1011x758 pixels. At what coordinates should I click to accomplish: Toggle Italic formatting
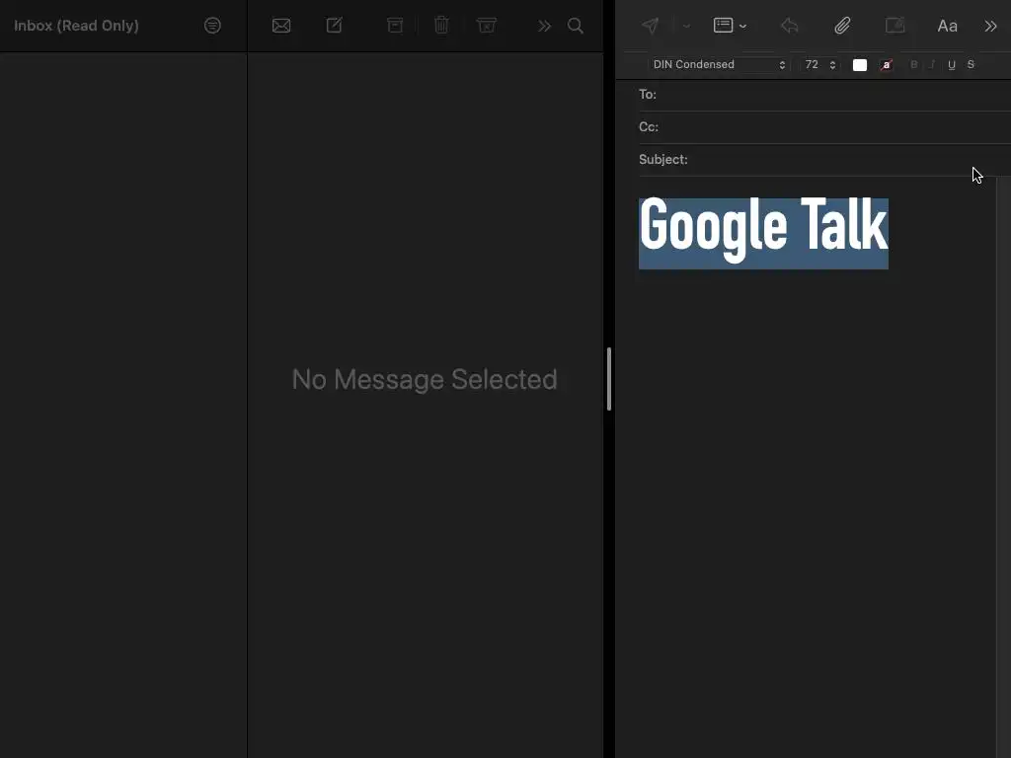pos(932,64)
